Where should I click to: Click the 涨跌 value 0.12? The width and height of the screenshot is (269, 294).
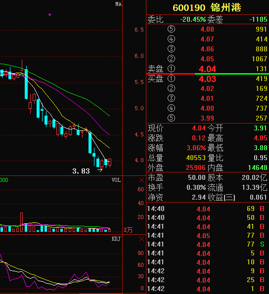click(x=199, y=138)
